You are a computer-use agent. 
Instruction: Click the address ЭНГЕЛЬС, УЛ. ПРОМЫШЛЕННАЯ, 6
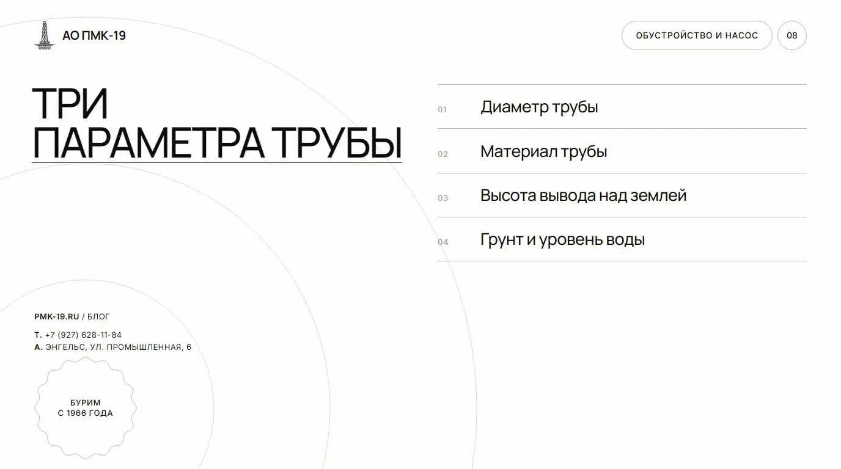(x=118, y=347)
